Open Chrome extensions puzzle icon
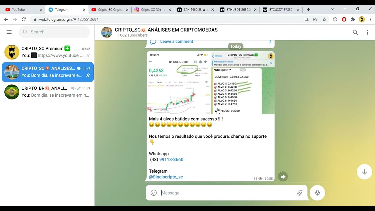 [x=353, y=19]
